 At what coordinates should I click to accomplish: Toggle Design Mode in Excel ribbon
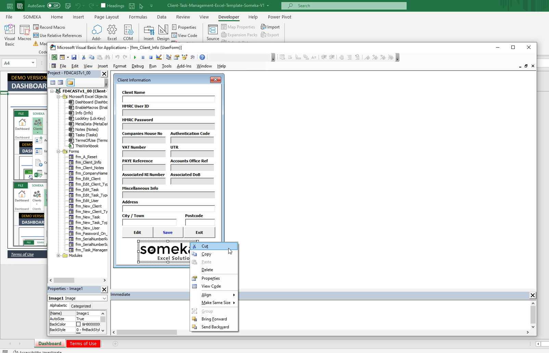tap(163, 33)
